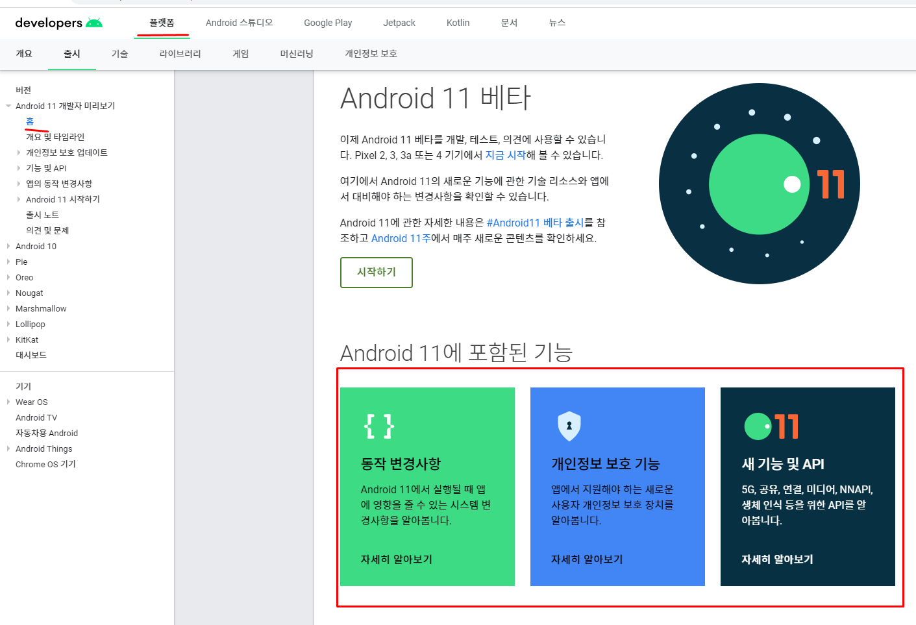Screen dimensions: 916x625
Task: Select the 라이브러리 sub-navigation tab
Action: point(180,54)
